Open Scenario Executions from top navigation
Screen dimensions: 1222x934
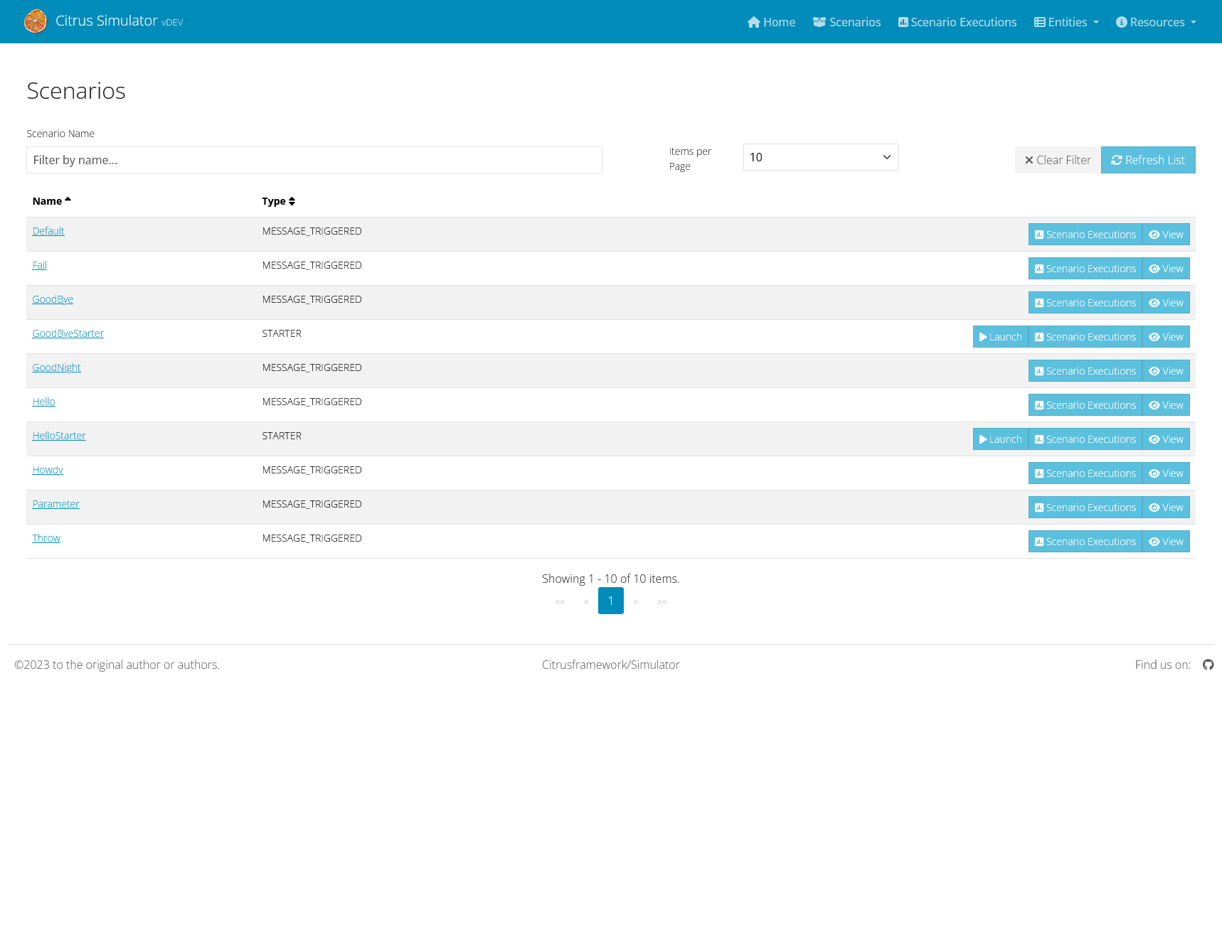(x=957, y=22)
